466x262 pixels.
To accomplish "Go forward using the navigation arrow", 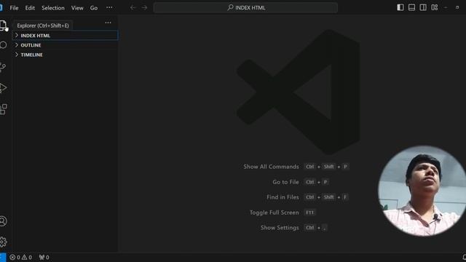I will point(144,8).
